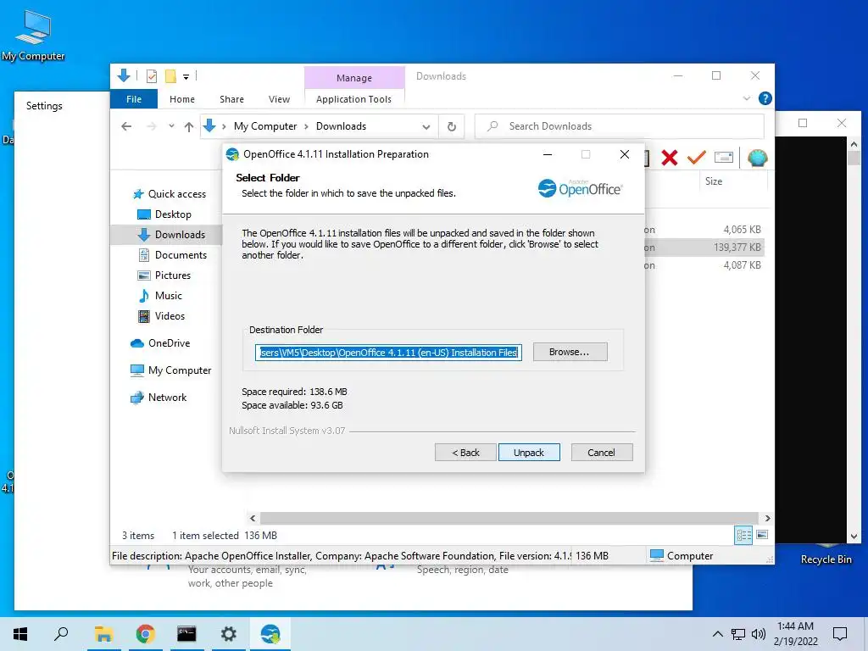Screen dimensions: 868x651
Task: Click the Explorer help question icon
Action: [765, 98]
